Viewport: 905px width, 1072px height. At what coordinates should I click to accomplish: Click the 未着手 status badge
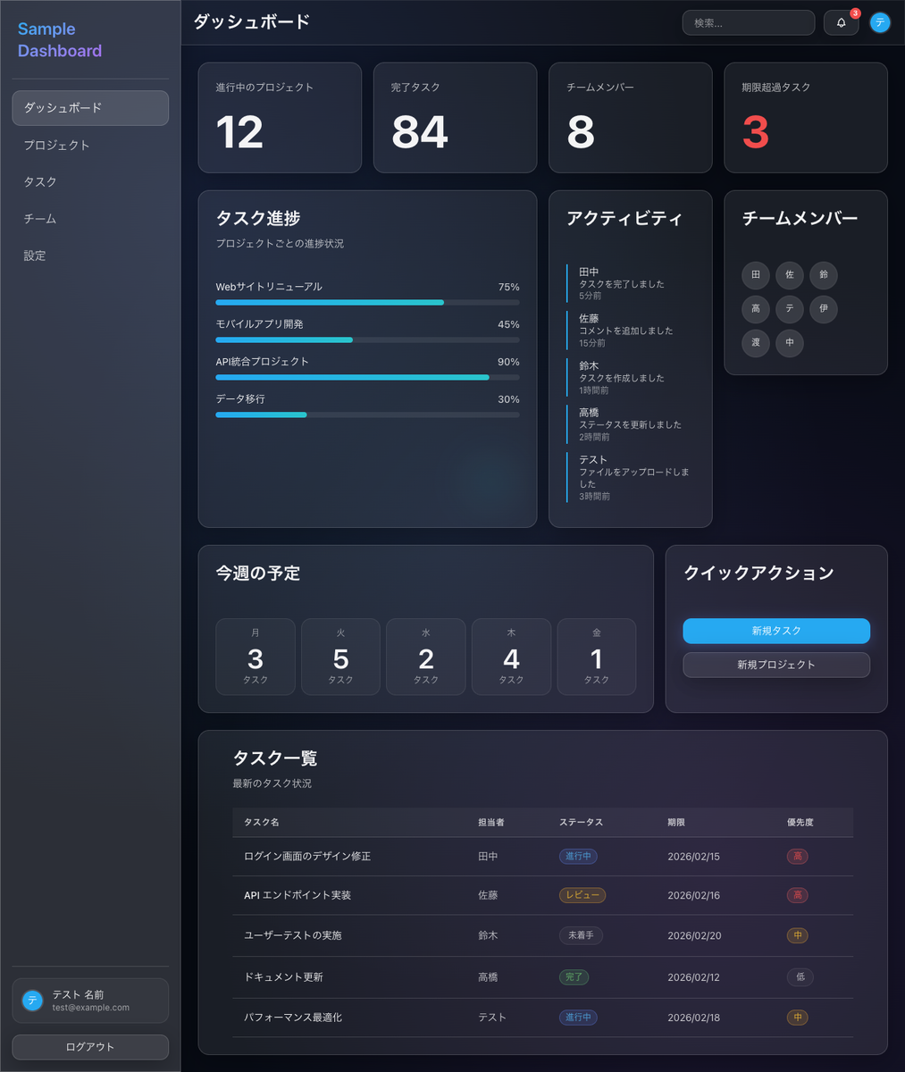coord(581,935)
